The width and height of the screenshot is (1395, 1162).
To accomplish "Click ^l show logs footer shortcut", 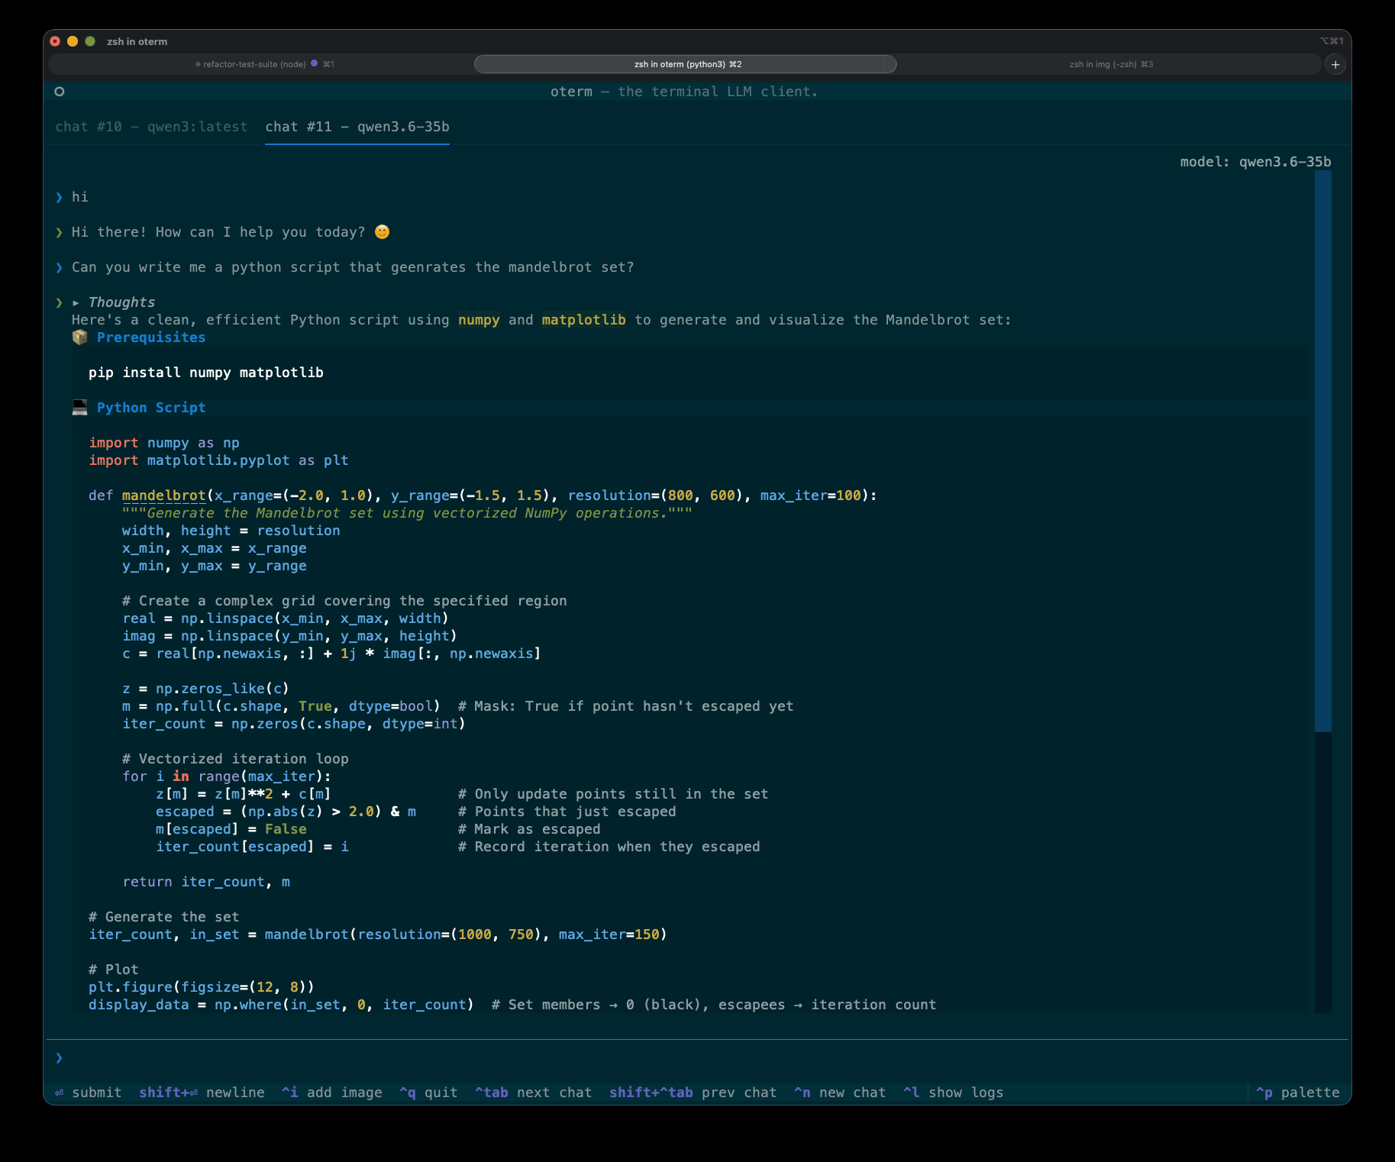I will (x=953, y=1093).
